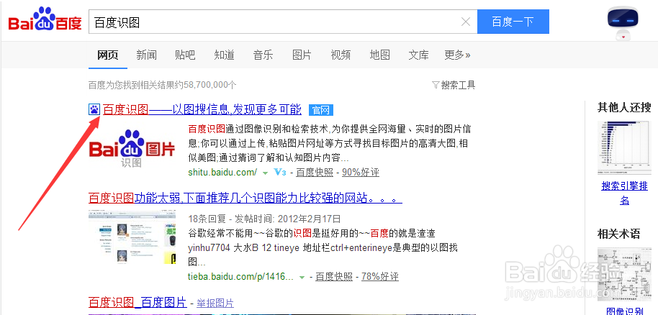Viewport: 658px width, 315px height.
Task: Open the 更多» tab menu
Action: 457,55
